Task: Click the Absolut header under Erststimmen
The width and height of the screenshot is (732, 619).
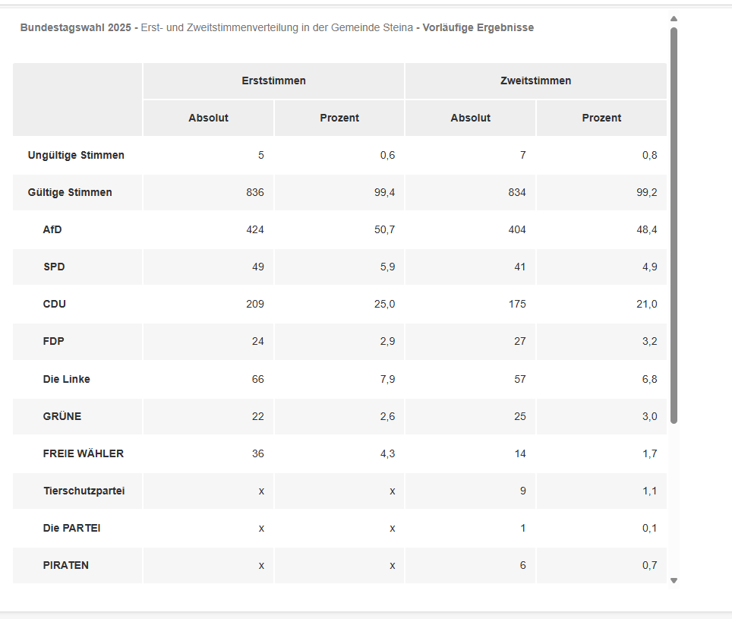Action: coord(208,118)
